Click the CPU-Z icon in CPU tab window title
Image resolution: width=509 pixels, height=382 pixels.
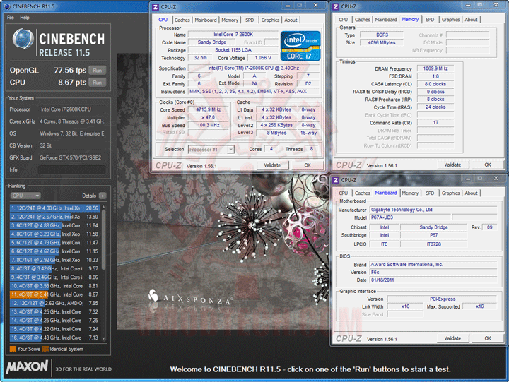(x=156, y=7)
